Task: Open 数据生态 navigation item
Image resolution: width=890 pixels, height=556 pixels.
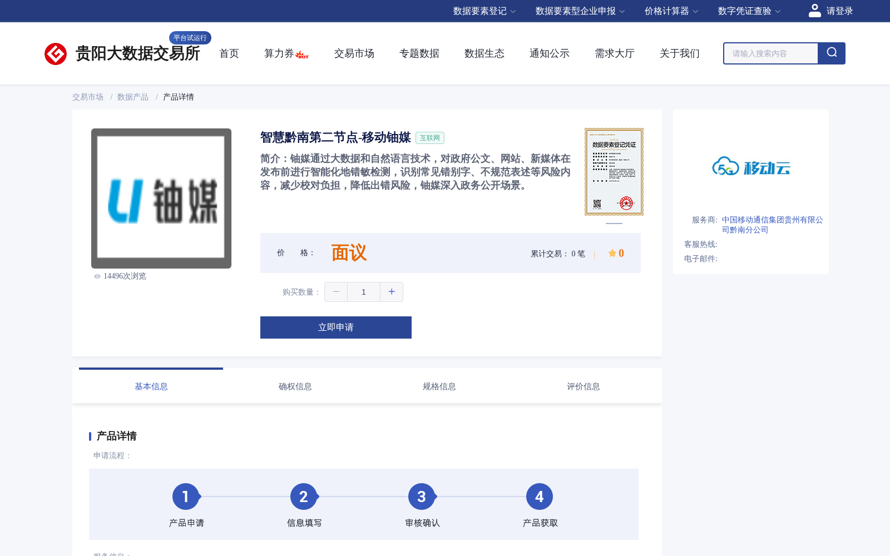Action: (x=484, y=53)
